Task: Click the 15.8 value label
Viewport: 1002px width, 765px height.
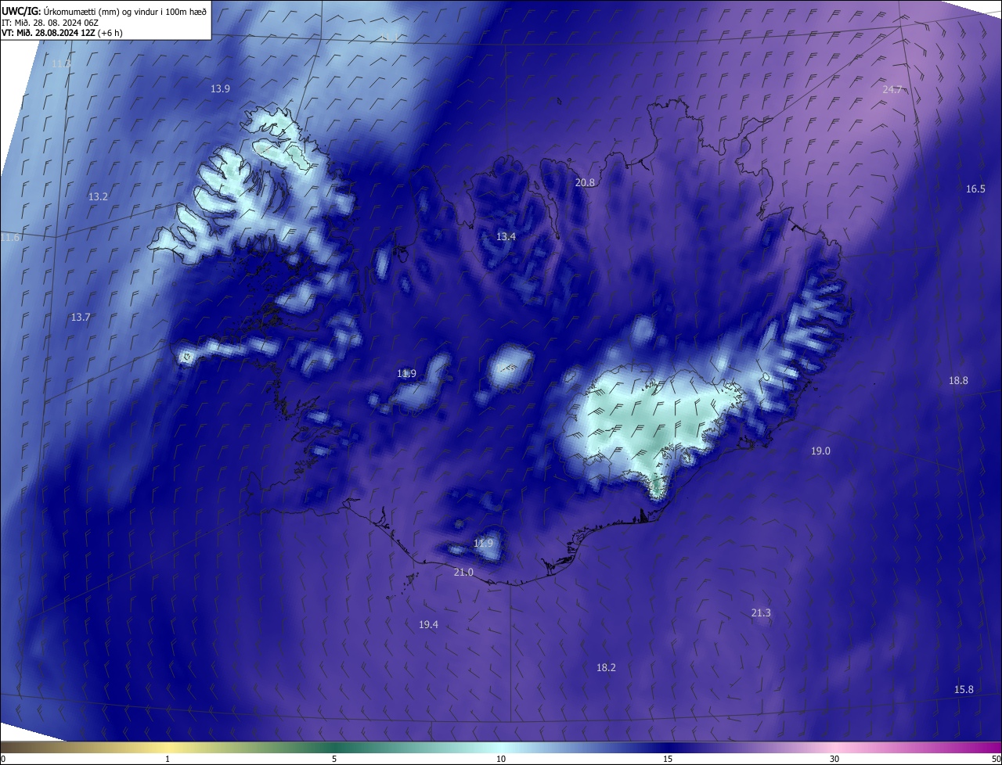Action: pyautogui.click(x=964, y=690)
